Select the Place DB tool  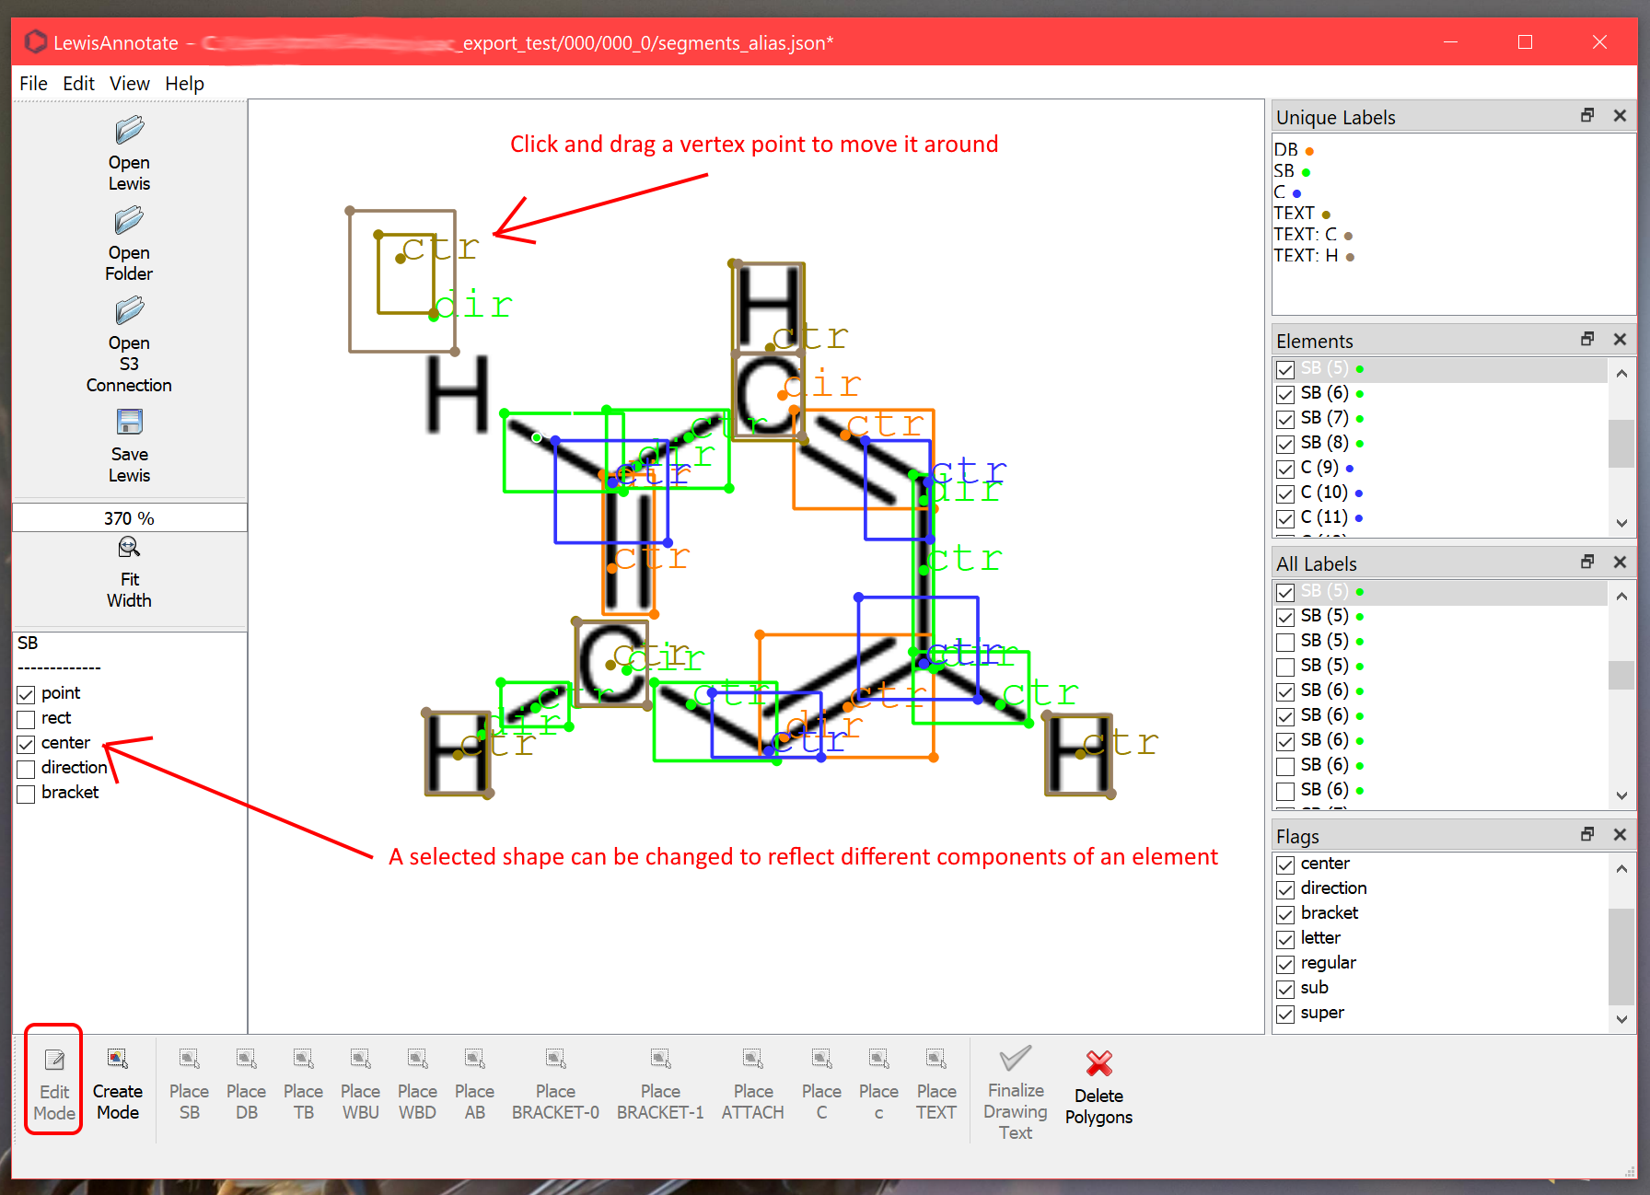point(246,1085)
